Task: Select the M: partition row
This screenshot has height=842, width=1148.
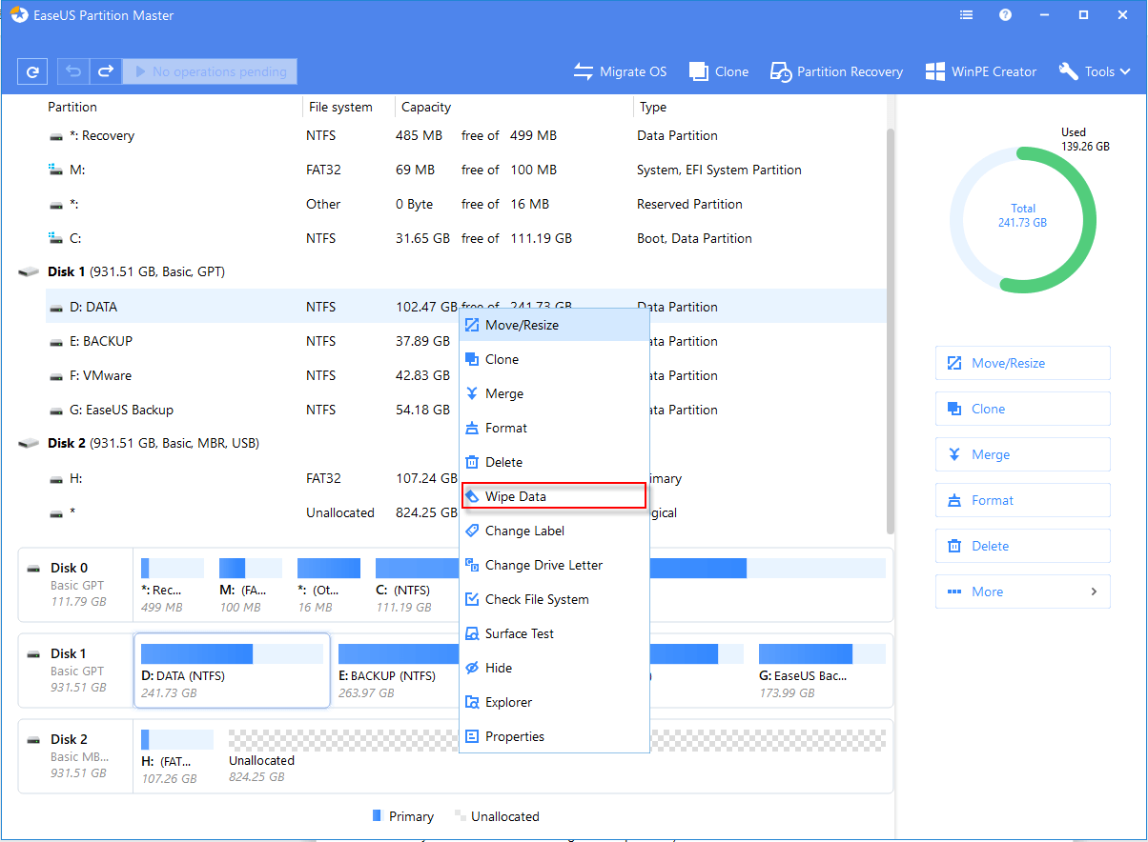Action: 466,170
